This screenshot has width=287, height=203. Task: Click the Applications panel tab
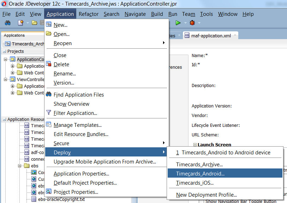(x=14, y=35)
